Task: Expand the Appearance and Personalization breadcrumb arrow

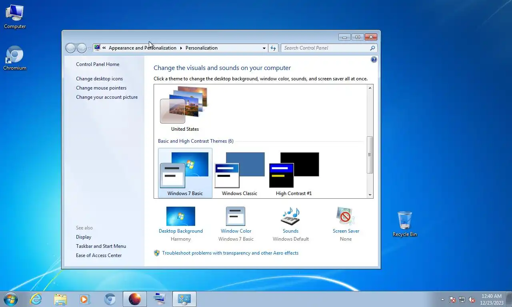Action: (x=181, y=48)
